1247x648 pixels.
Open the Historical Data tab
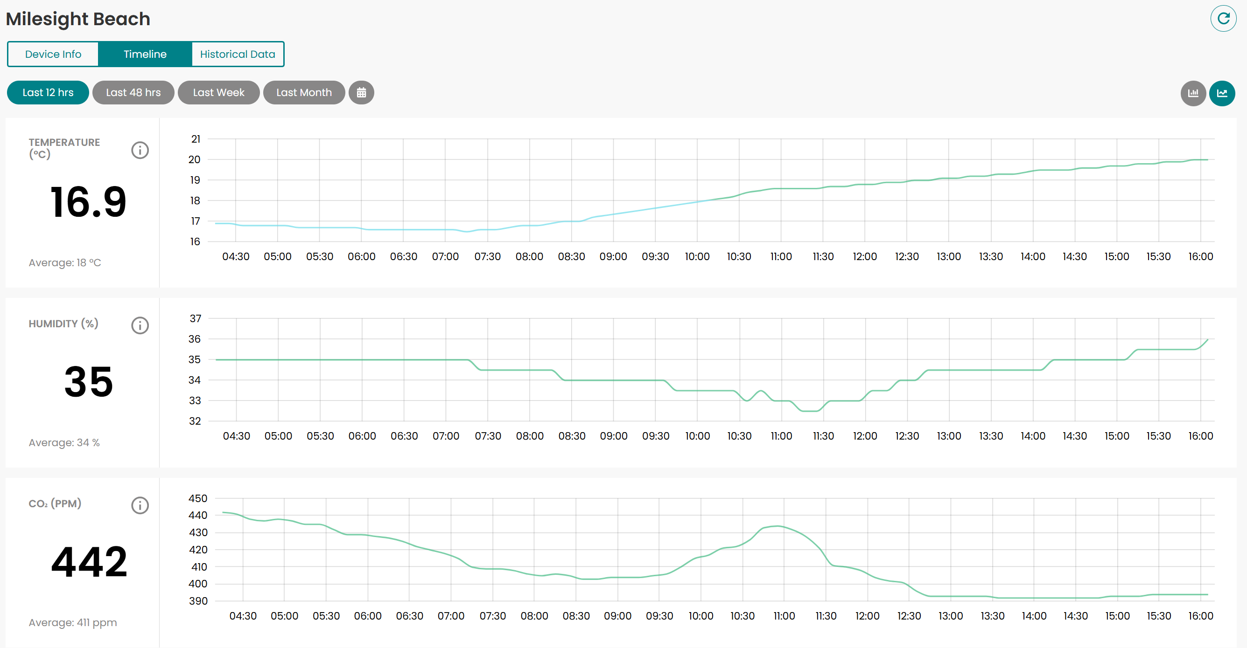click(x=237, y=54)
